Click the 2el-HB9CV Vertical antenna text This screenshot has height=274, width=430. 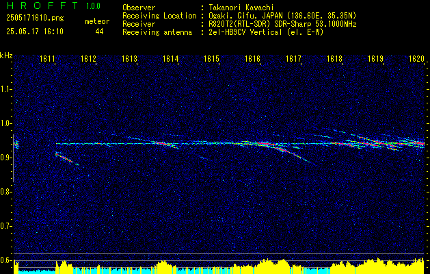point(267,32)
